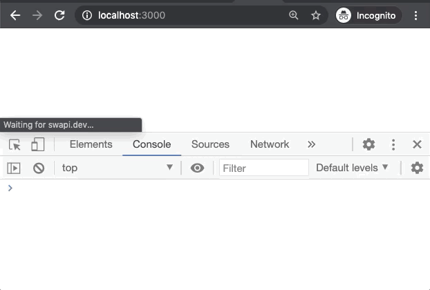
Task: Open the top JavaScript context dropdown
Action: (117, 168)
